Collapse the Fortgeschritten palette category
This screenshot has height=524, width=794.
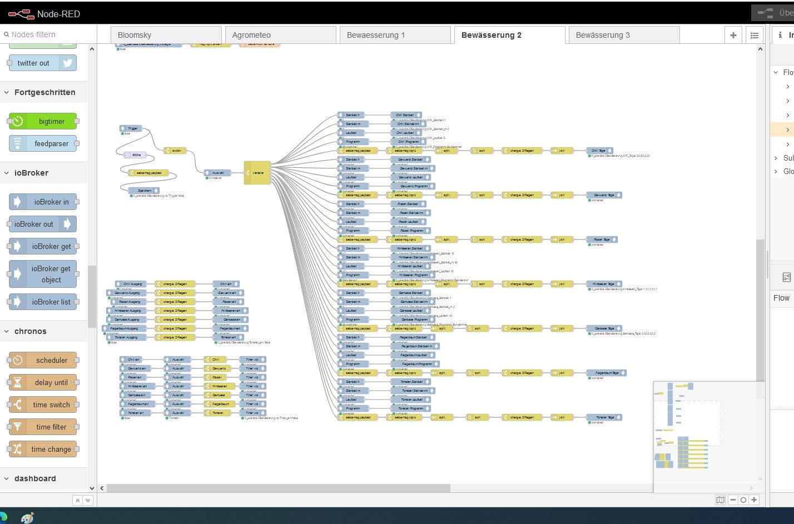44,92
